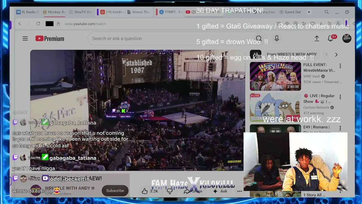The image size is (362, 204).
Task: Dislike the video with thumbs-down
Action: (x=169, y=191)
